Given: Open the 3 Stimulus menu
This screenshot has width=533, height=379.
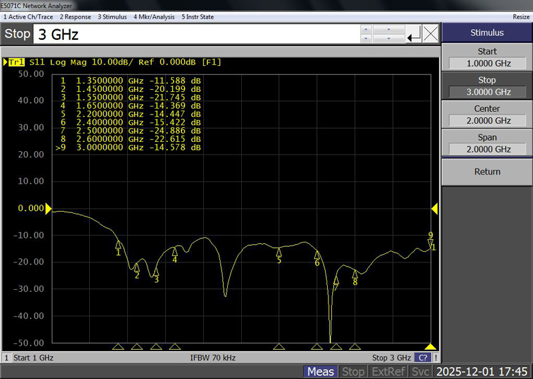Looking at the screenshot, I should point(113,17).
